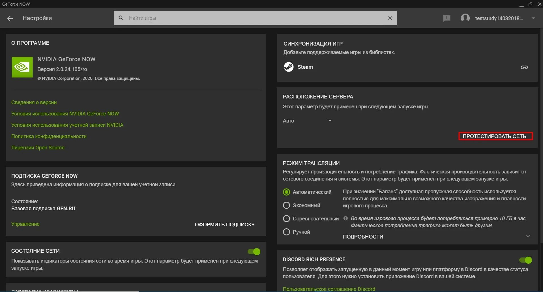The width and height of the screenshot is (543, 292).
Task: Click the Версия 2.0.24.105/ro text
Action: [62, 69]
